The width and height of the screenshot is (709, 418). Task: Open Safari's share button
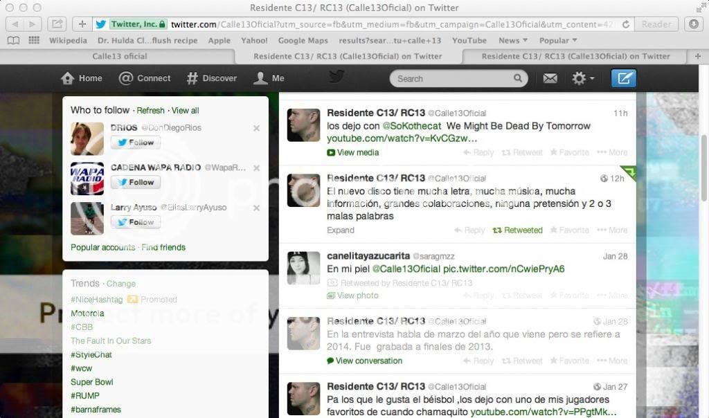point(57,24)
